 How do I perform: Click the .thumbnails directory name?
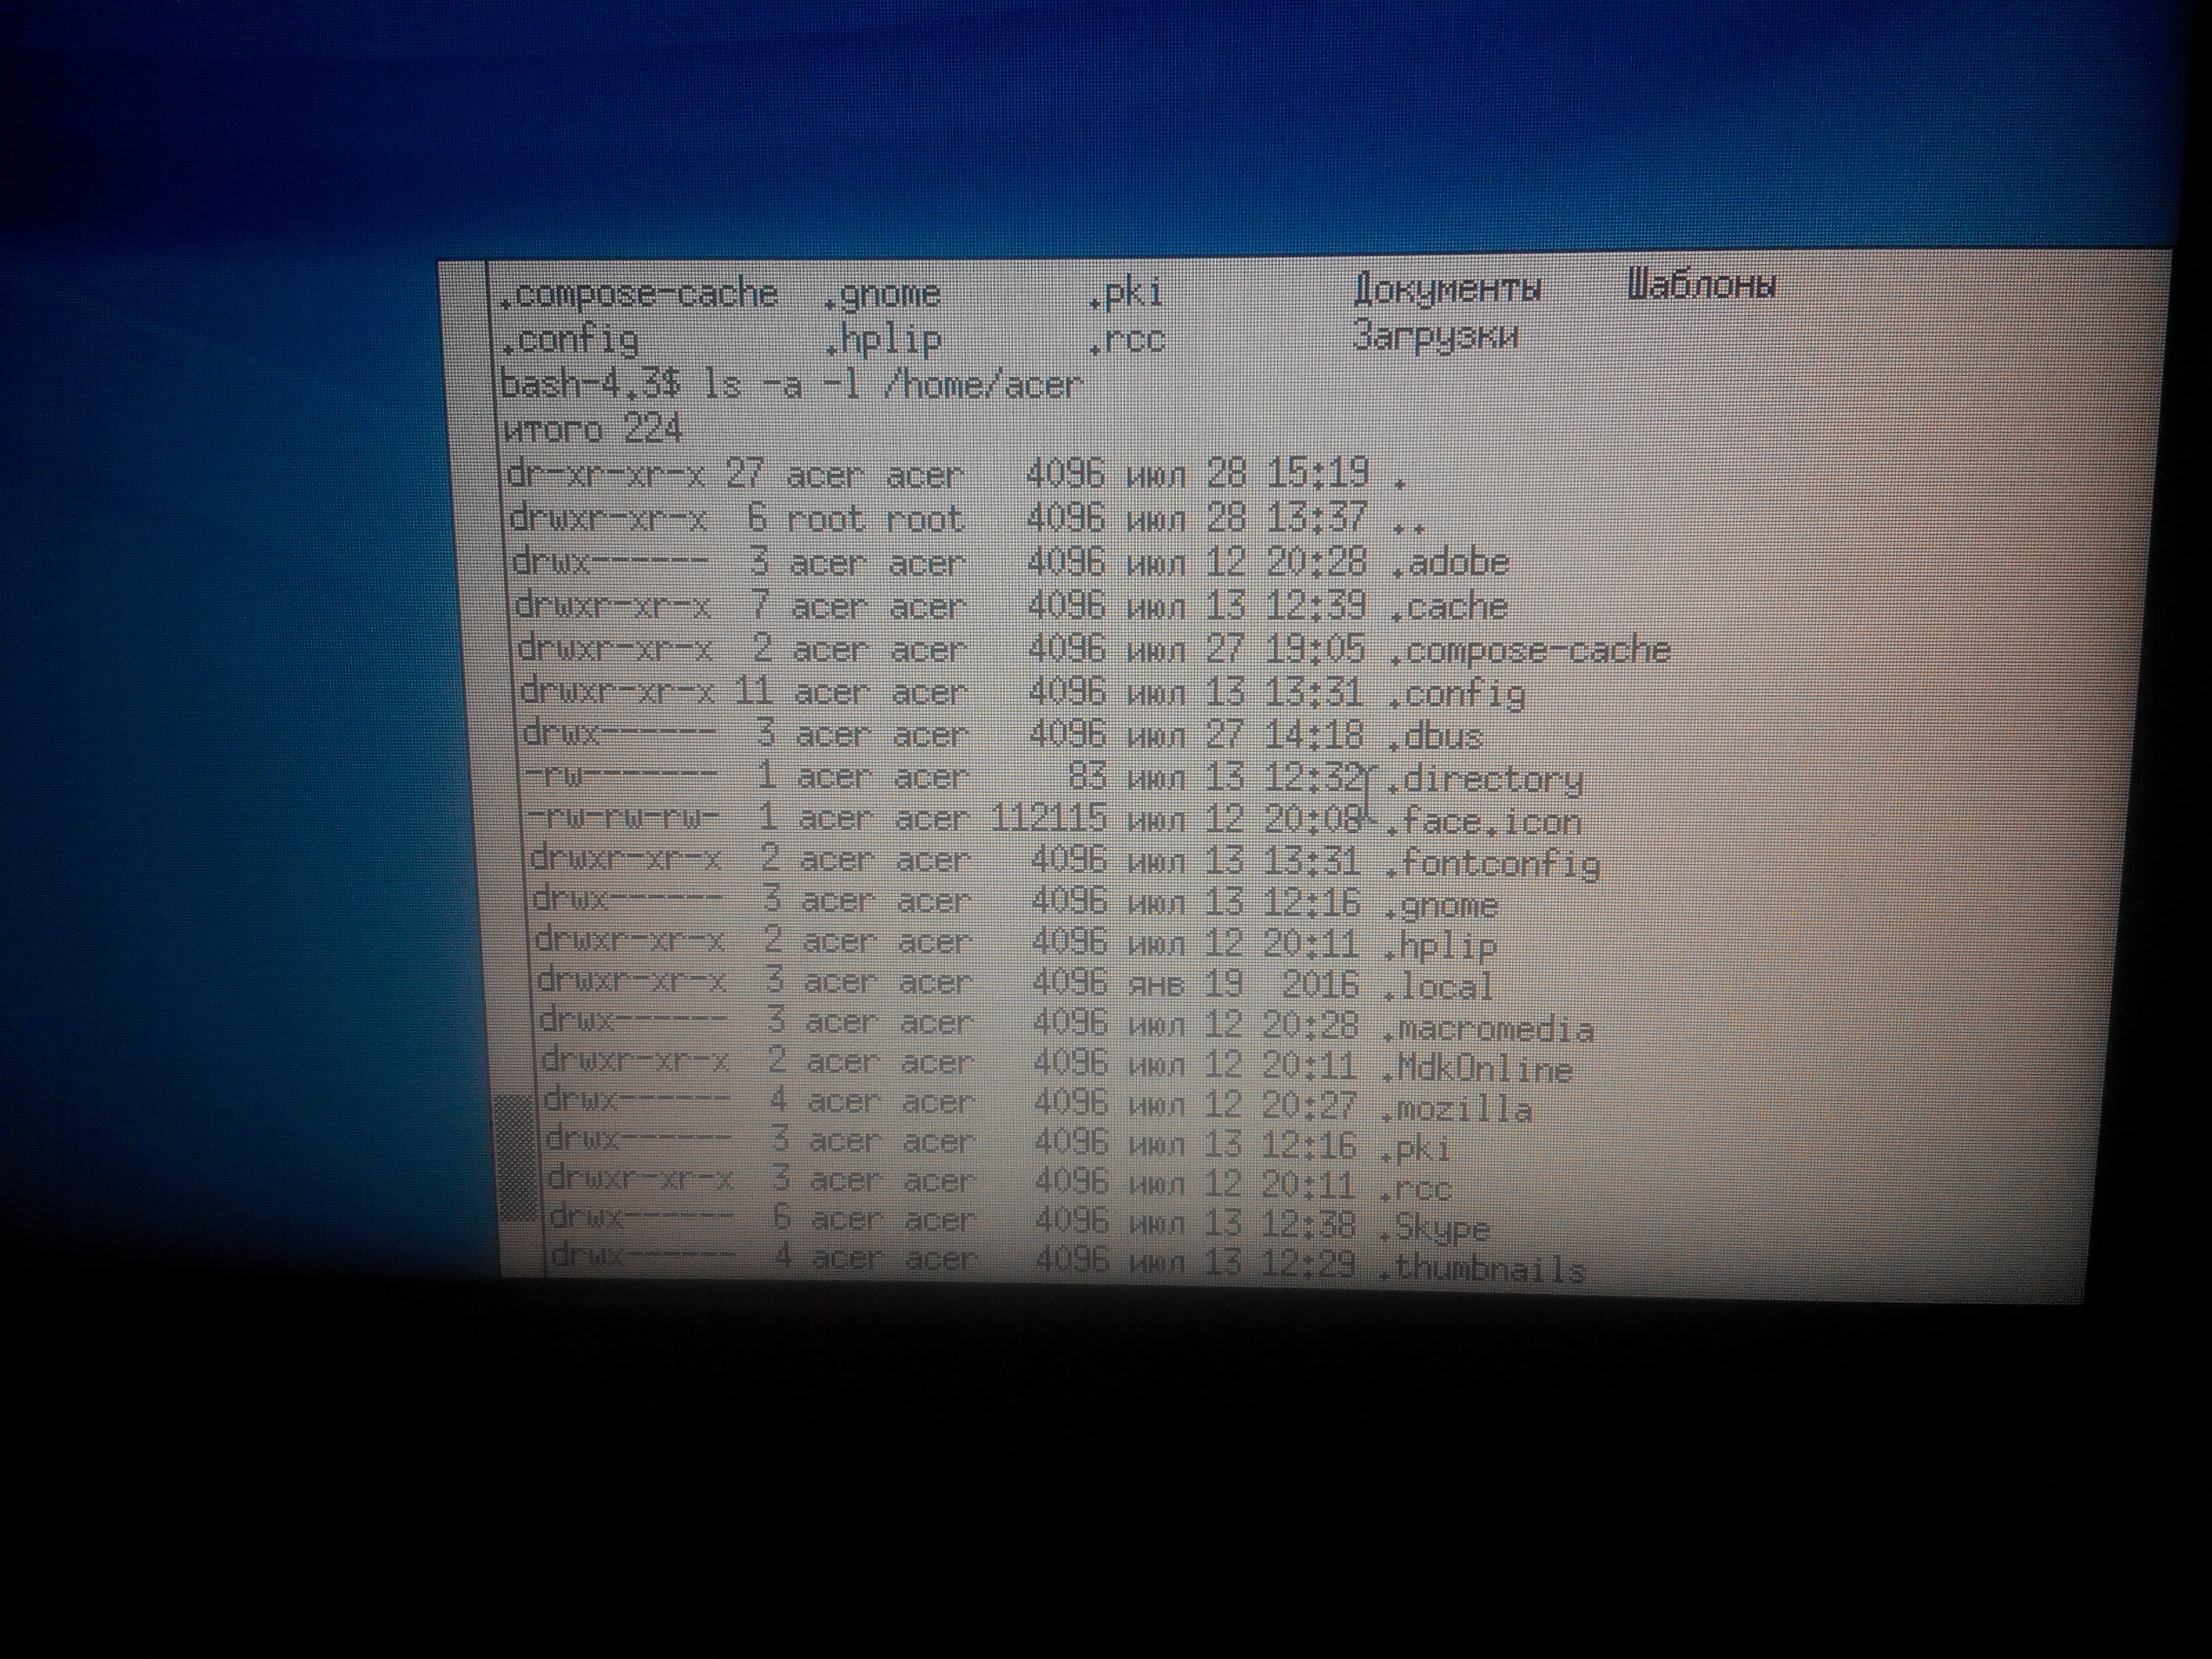point(1481,1268)
